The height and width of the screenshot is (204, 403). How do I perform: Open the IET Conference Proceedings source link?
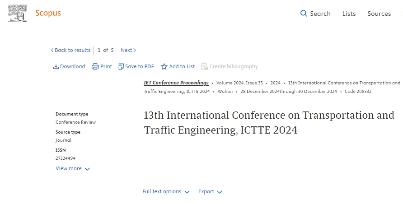point(176,83)
